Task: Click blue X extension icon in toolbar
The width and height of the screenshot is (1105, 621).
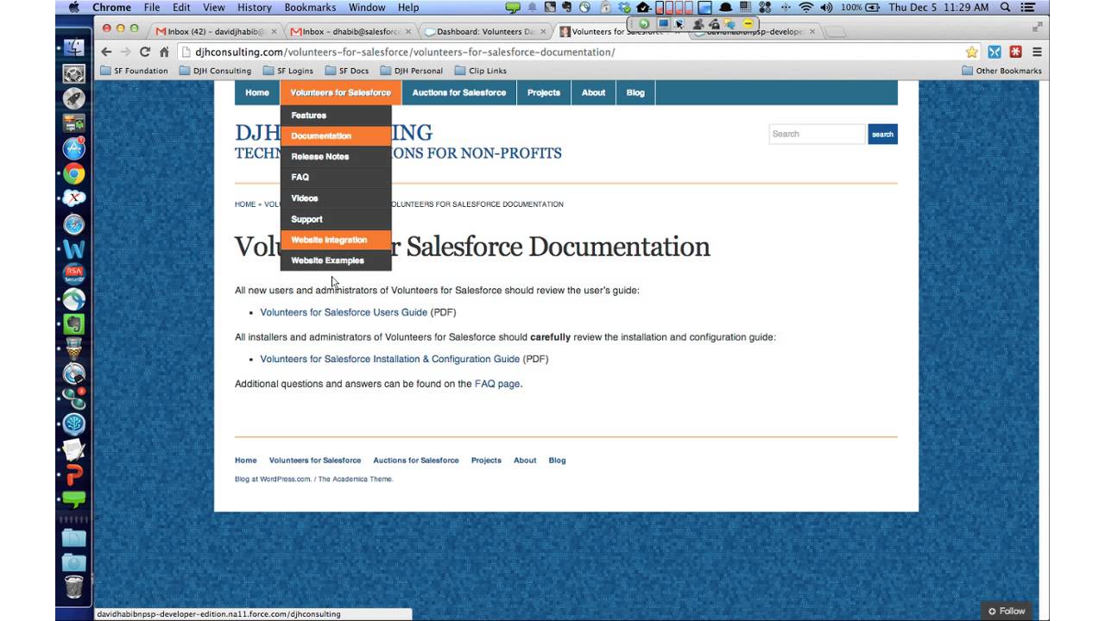Action: [x=994, y=52]
